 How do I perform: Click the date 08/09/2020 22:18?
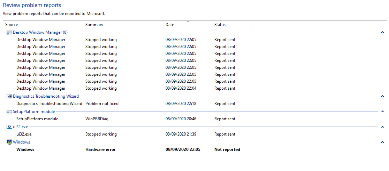pyautogui.click(x=181, y=104)
